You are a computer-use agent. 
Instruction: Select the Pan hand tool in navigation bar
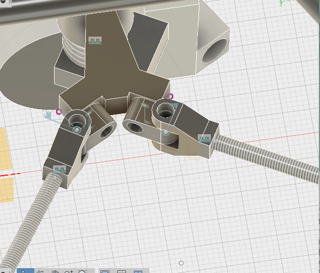point(55,271)
